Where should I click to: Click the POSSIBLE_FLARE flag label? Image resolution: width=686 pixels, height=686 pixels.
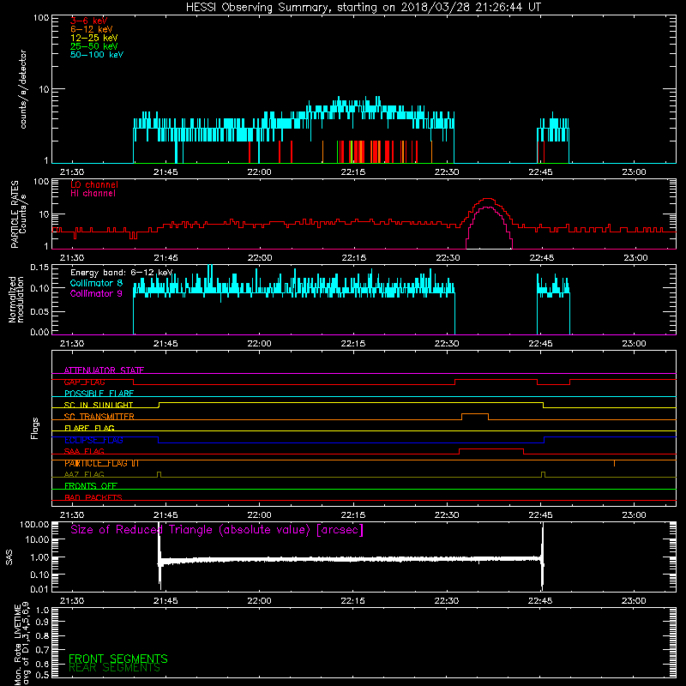(99, 394)
